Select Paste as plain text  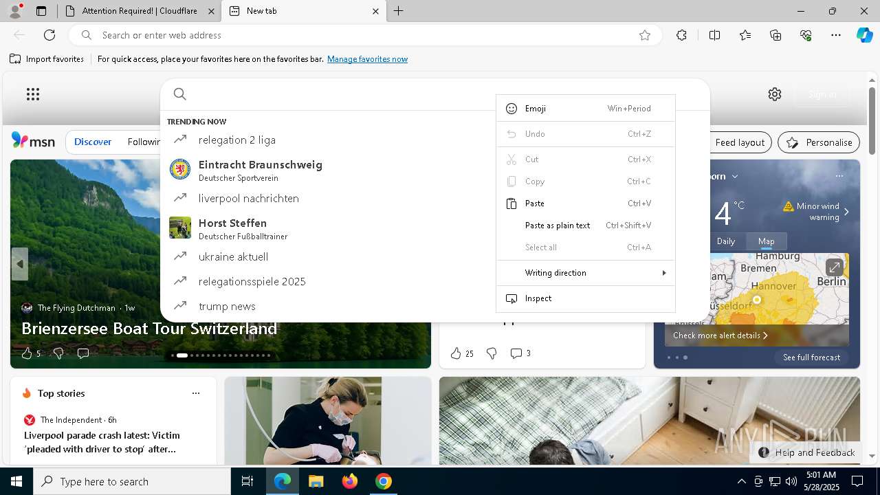(x=586, y=225)
